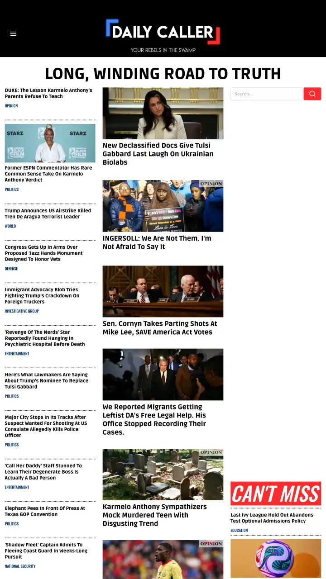Viewport: 326px width, 579px height.
Task: Open the Senate hearing photo thumbnail
Action: [x=163, y=291]
